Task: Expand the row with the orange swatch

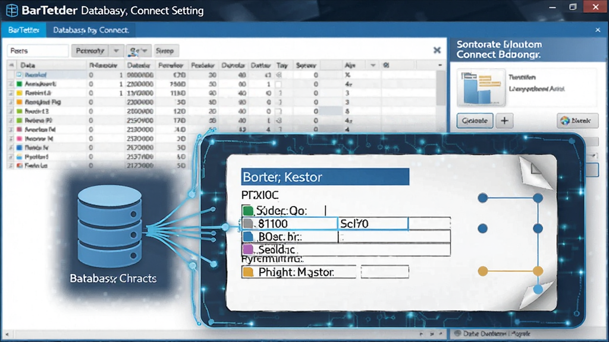Action: (x=11, y=102)
